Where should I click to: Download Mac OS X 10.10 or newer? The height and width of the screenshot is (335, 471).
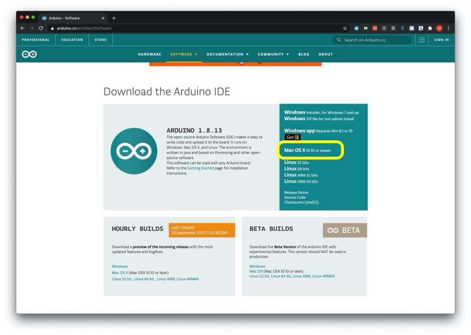[307, 150]
